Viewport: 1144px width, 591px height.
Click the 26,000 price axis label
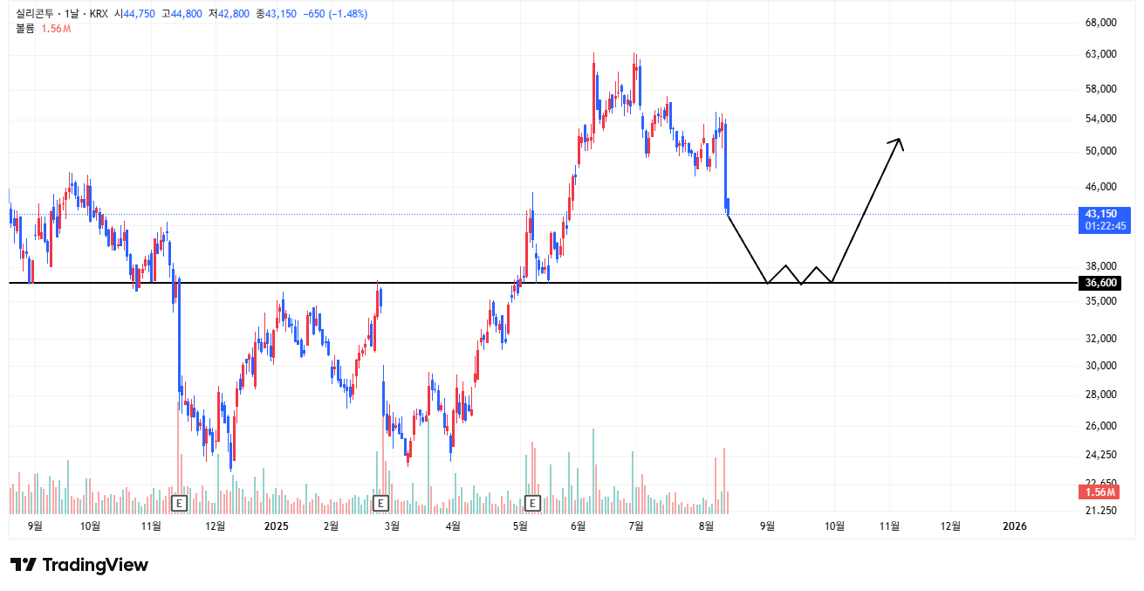pyautogui.click(x=1101, y=426)
